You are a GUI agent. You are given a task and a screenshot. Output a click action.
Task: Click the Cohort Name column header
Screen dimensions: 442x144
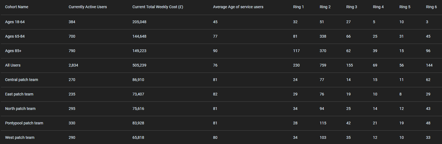coord(17,7)
